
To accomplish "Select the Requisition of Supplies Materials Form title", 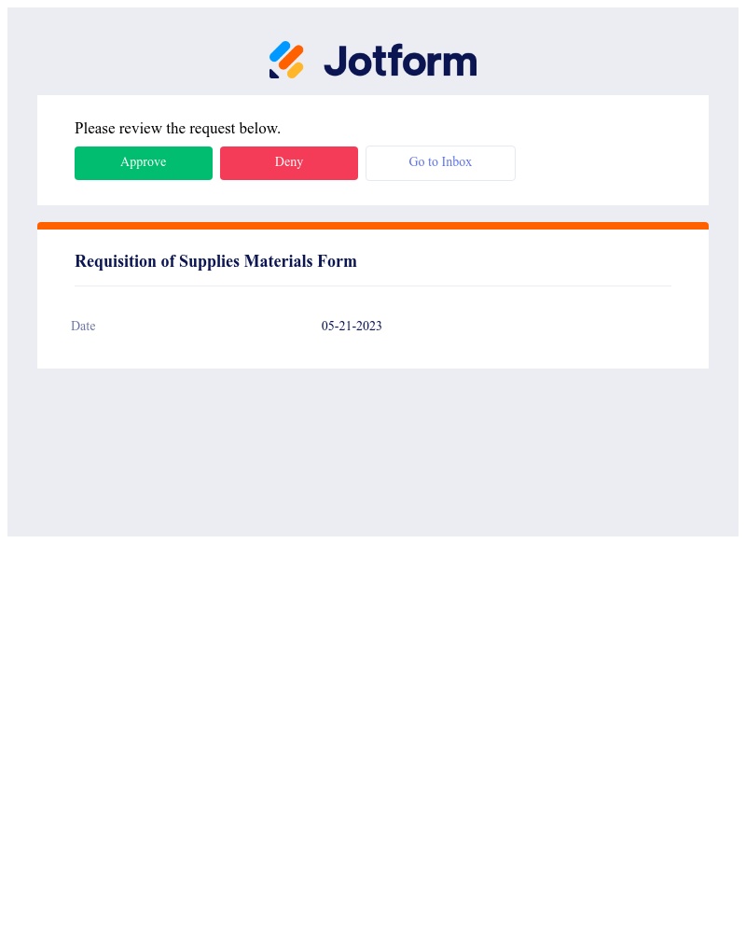I will click(x=215, y=261).
